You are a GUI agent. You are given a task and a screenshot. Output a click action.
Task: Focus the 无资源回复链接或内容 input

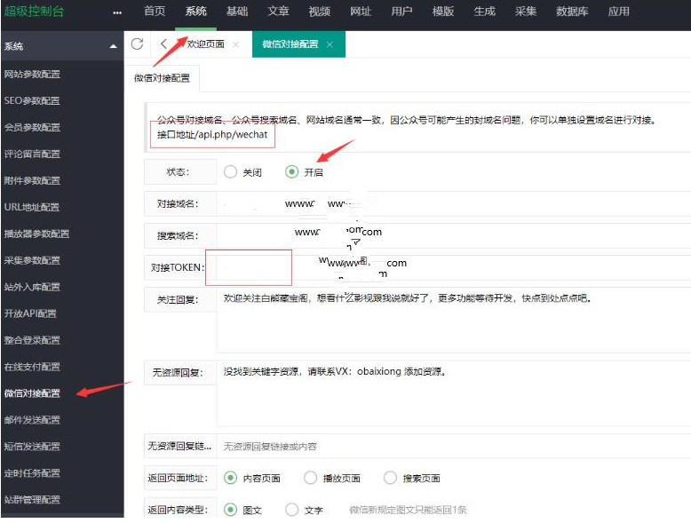454,447
